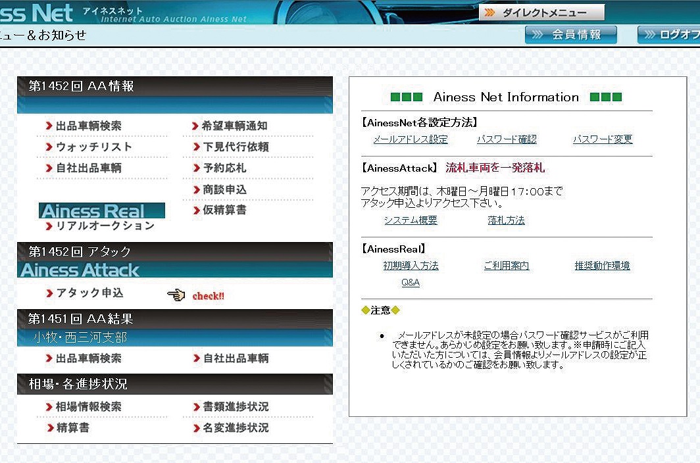Open the 商談申込 menu item
Image resolution: width=700 pixels, height=463 pixels.
pyautogui.click(x=220, y=189)
